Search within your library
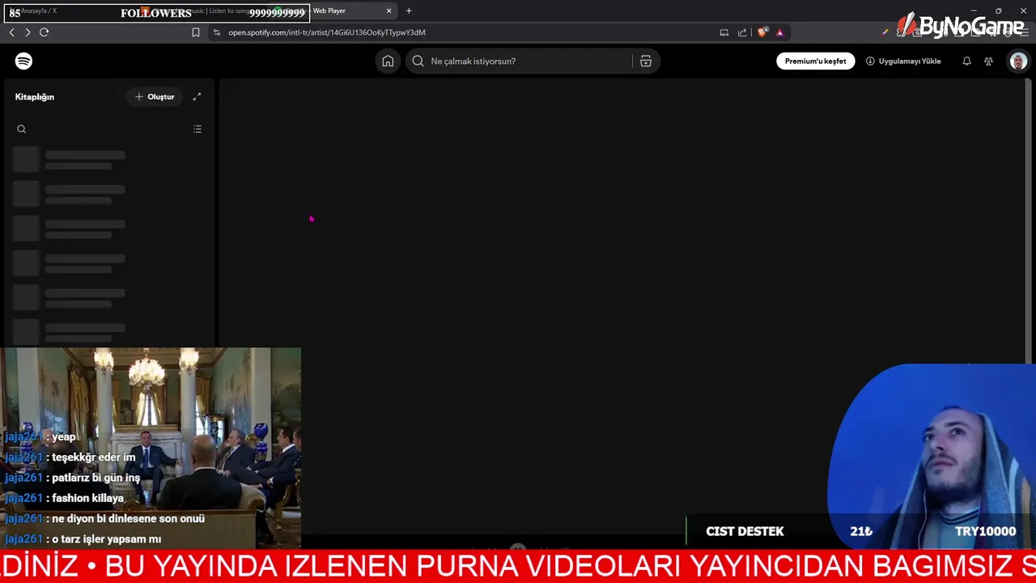 coord(22,129)
